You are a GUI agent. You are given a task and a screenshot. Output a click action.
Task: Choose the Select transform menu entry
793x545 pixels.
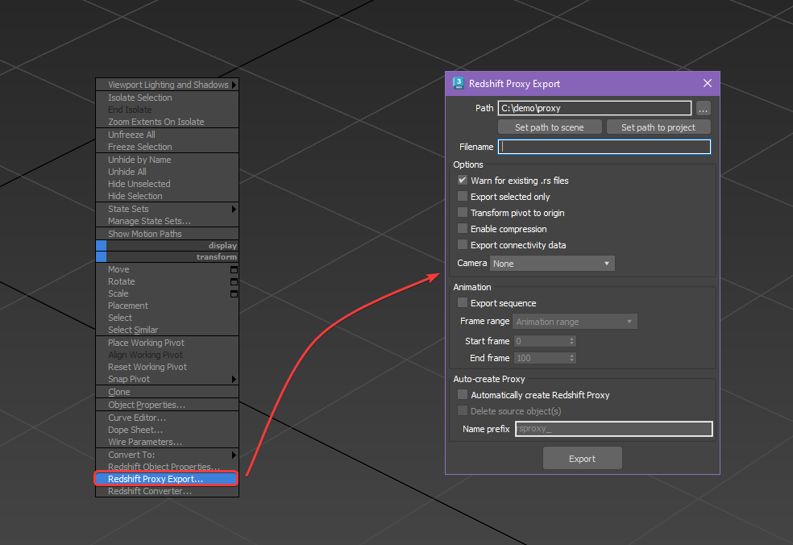(x=167, y=318)
